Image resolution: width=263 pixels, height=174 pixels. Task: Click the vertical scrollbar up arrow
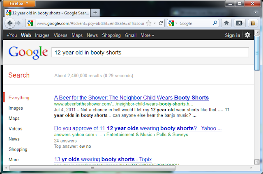coord(257,33)
